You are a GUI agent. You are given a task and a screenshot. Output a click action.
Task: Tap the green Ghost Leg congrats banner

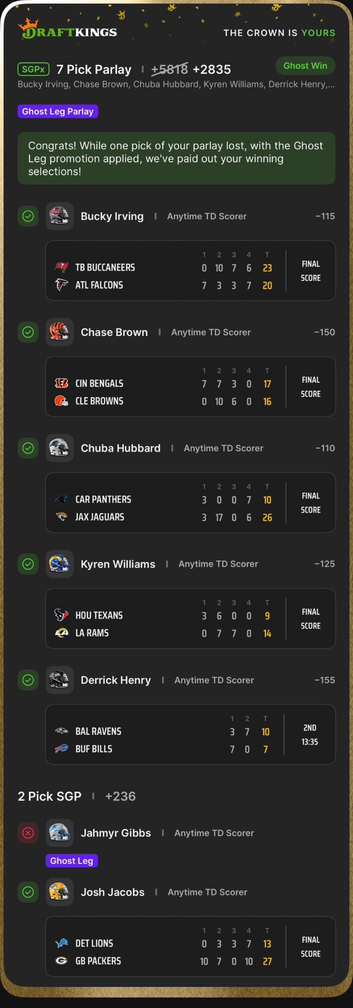click(x=176, y=158)
